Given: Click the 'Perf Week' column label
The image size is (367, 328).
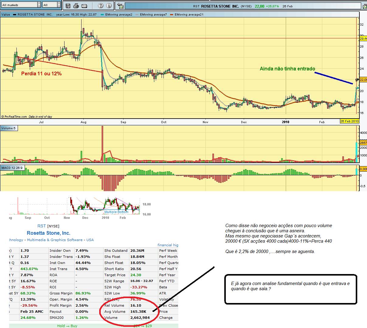Looking at the screenshot, I should point(168,251).
